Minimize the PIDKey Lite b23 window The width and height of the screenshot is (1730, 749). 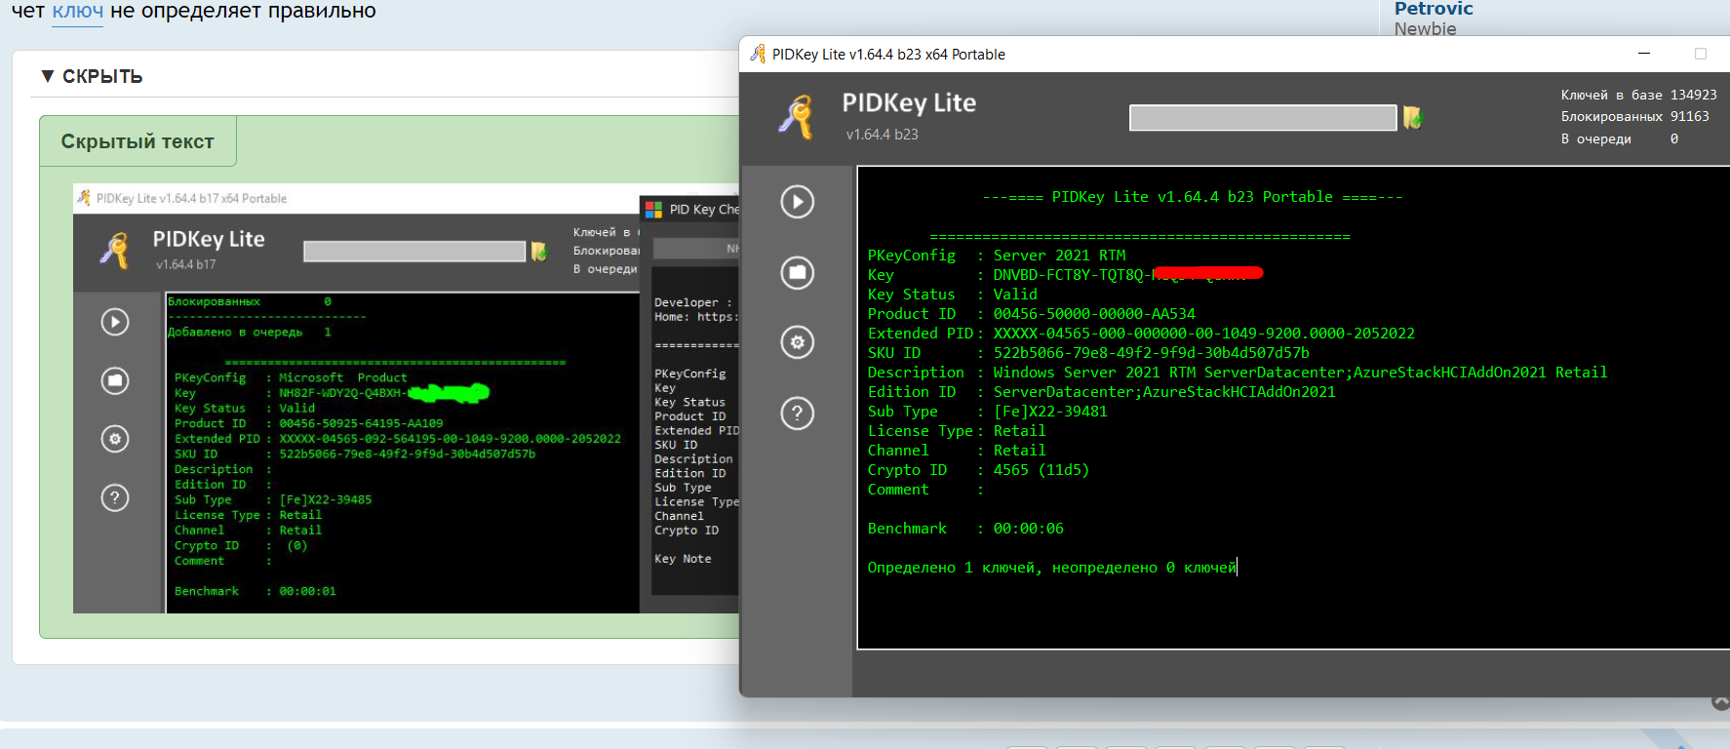tap(1644, 54)
